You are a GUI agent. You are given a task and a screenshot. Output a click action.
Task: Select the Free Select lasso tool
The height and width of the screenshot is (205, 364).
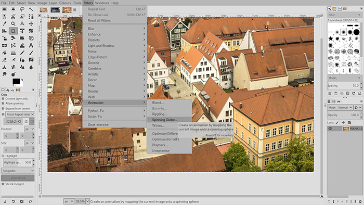coord(22,9)
